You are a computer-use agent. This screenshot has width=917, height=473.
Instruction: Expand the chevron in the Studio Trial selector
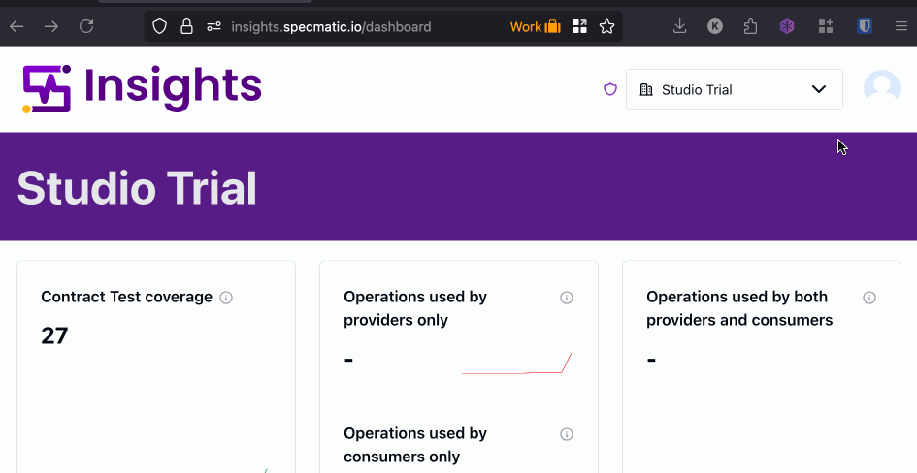(819, 89)
